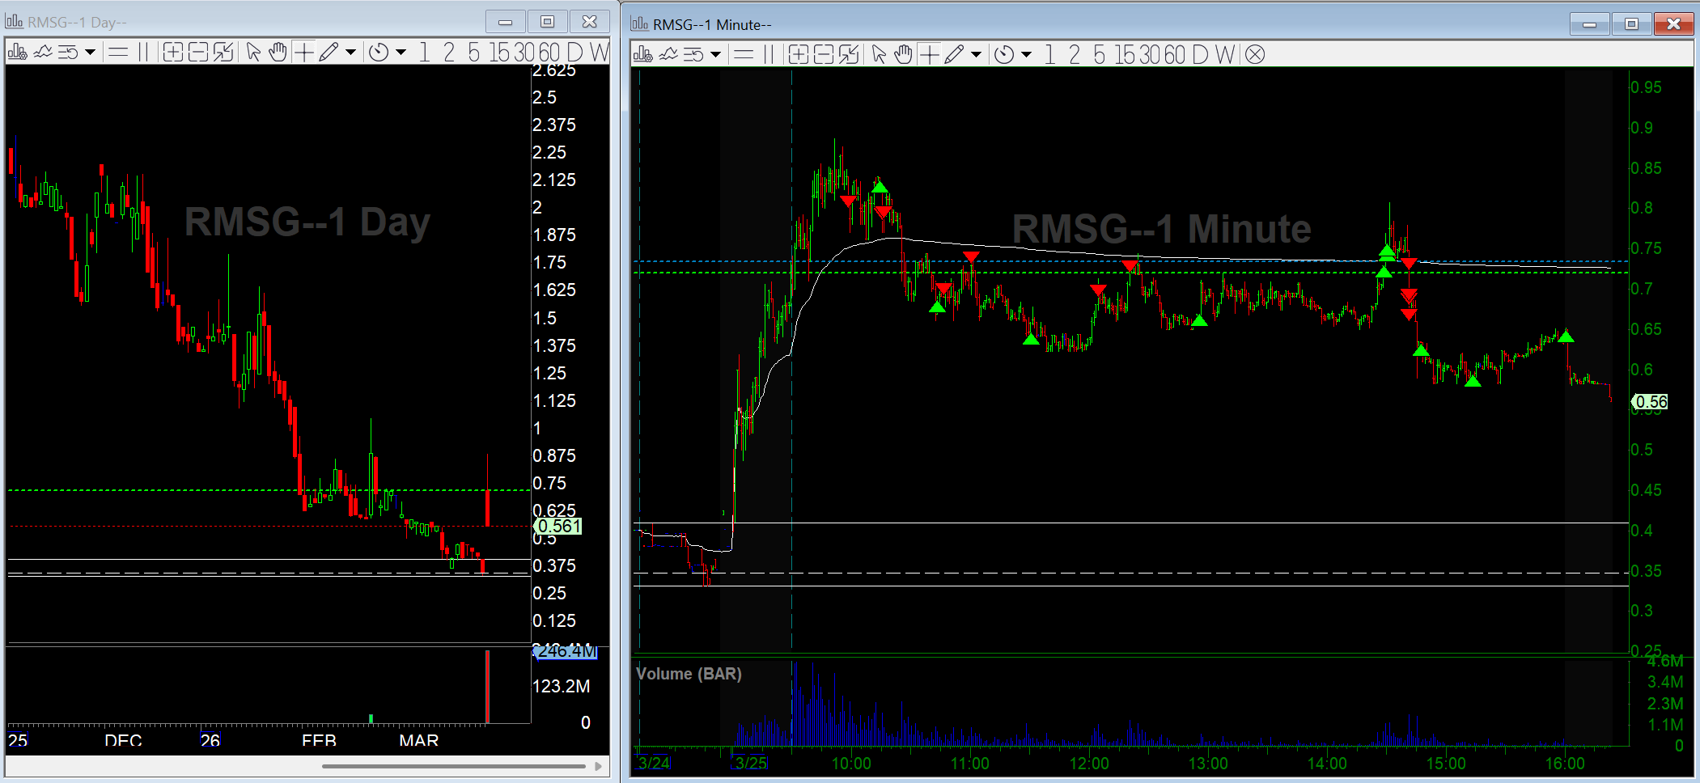Set Minute window chart to 2 minute interval
The width and height of the screenshot is (1700, 783).
[1075, 54]
